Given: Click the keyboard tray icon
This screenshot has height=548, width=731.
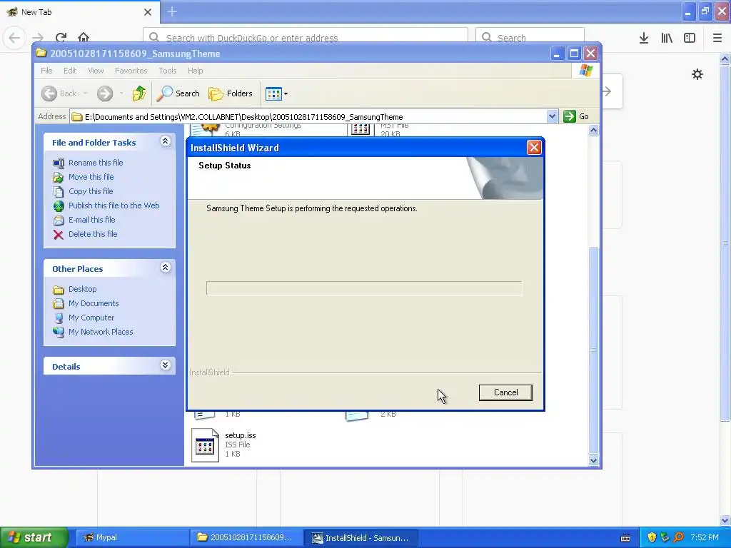Looking at the screenshot, I should [625, 538].
